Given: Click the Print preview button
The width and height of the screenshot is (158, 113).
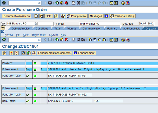Looking at the screenshot, I should point(77,16).
